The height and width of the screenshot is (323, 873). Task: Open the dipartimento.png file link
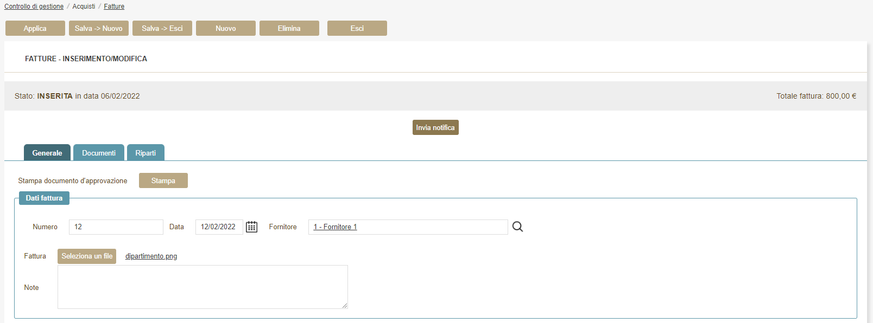click(151, 256)
